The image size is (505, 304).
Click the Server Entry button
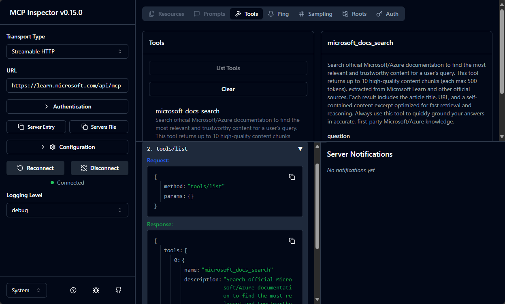click(36, 127)
